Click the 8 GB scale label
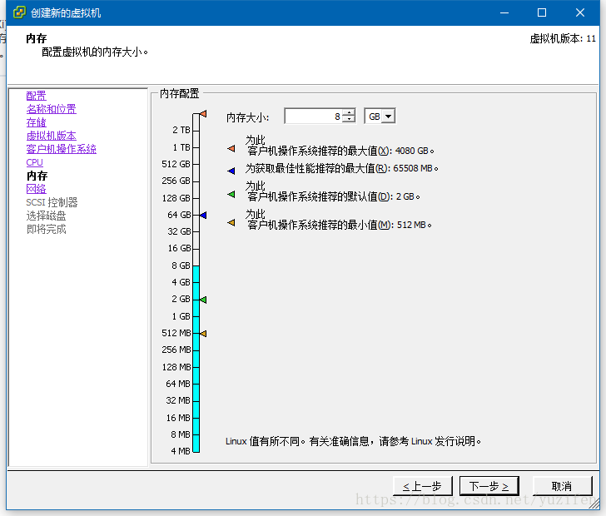The height and width of the screenshot is (516, 606). tap(181, 265)
